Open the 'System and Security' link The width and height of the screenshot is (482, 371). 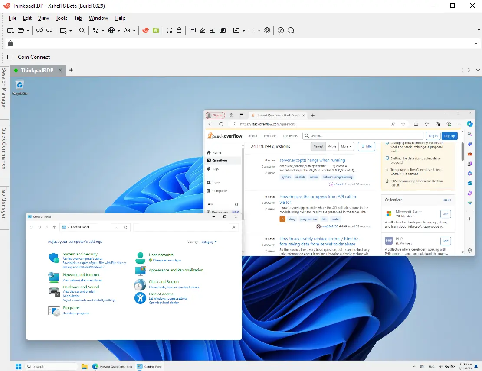point(80,254)
